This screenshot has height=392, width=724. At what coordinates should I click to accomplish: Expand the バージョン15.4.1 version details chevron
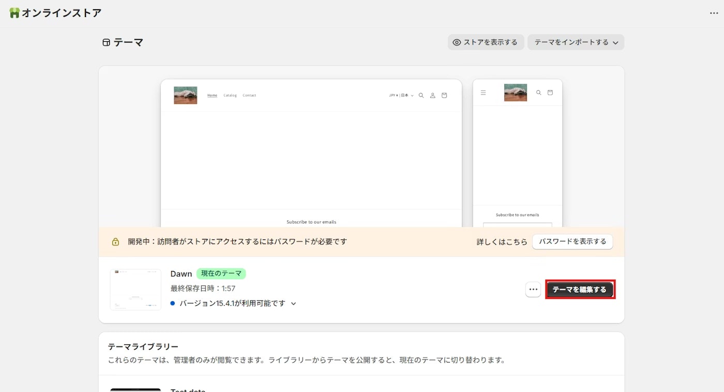294,304
